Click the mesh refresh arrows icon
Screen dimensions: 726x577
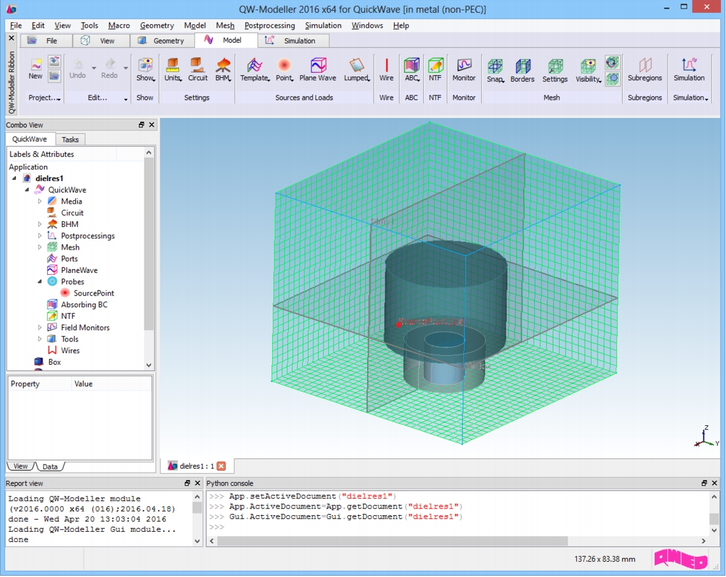coord(612,62)
